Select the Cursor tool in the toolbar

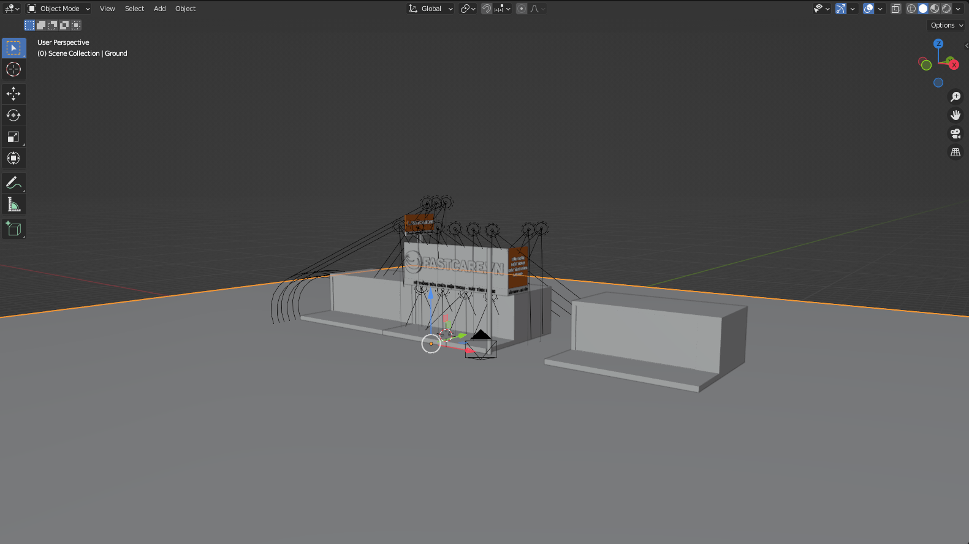point(13,69)
